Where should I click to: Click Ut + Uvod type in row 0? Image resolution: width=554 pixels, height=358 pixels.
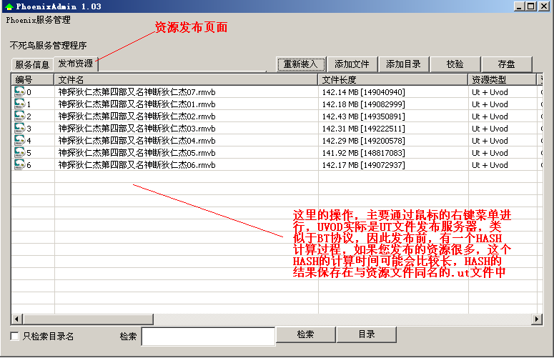(490, 92)
